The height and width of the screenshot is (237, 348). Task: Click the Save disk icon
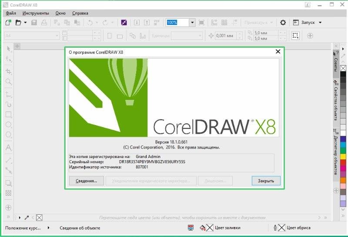(34, 23)
